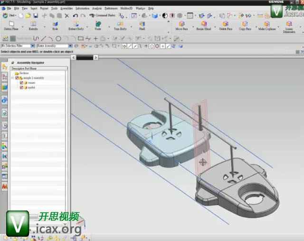Open the Analysis menu

97,9
